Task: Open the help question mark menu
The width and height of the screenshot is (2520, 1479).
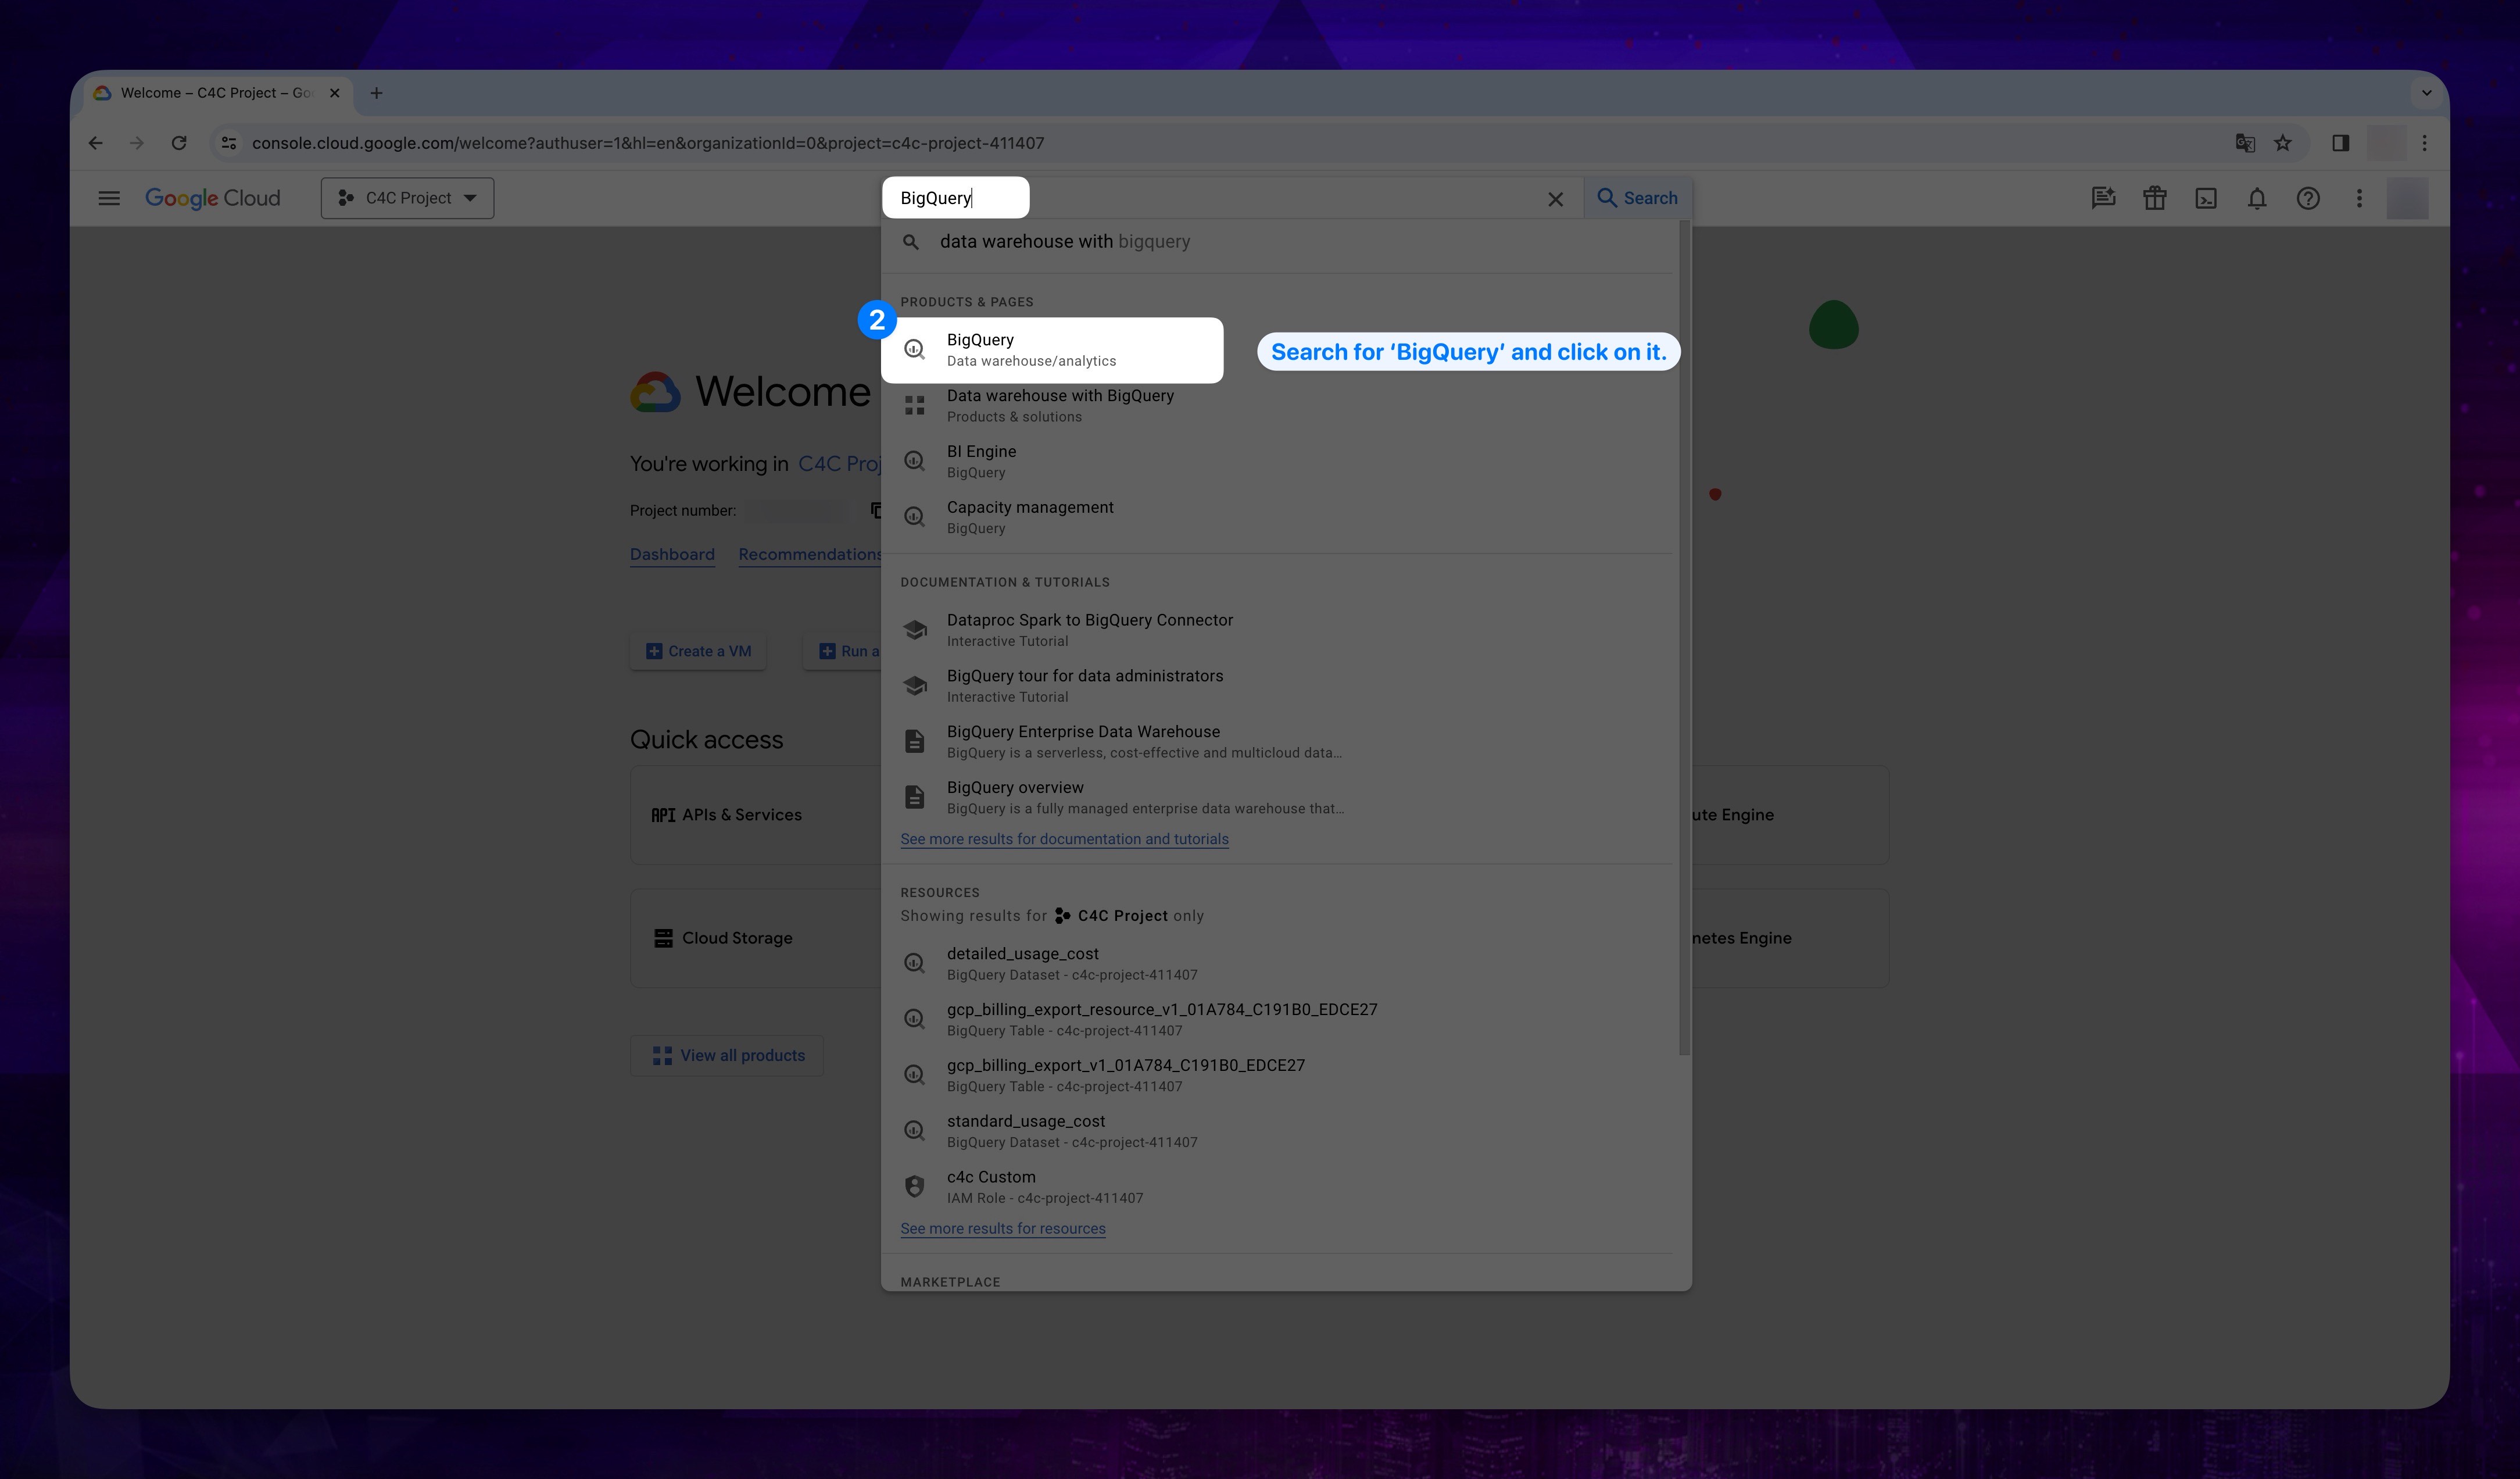Action: [2307, 198]
